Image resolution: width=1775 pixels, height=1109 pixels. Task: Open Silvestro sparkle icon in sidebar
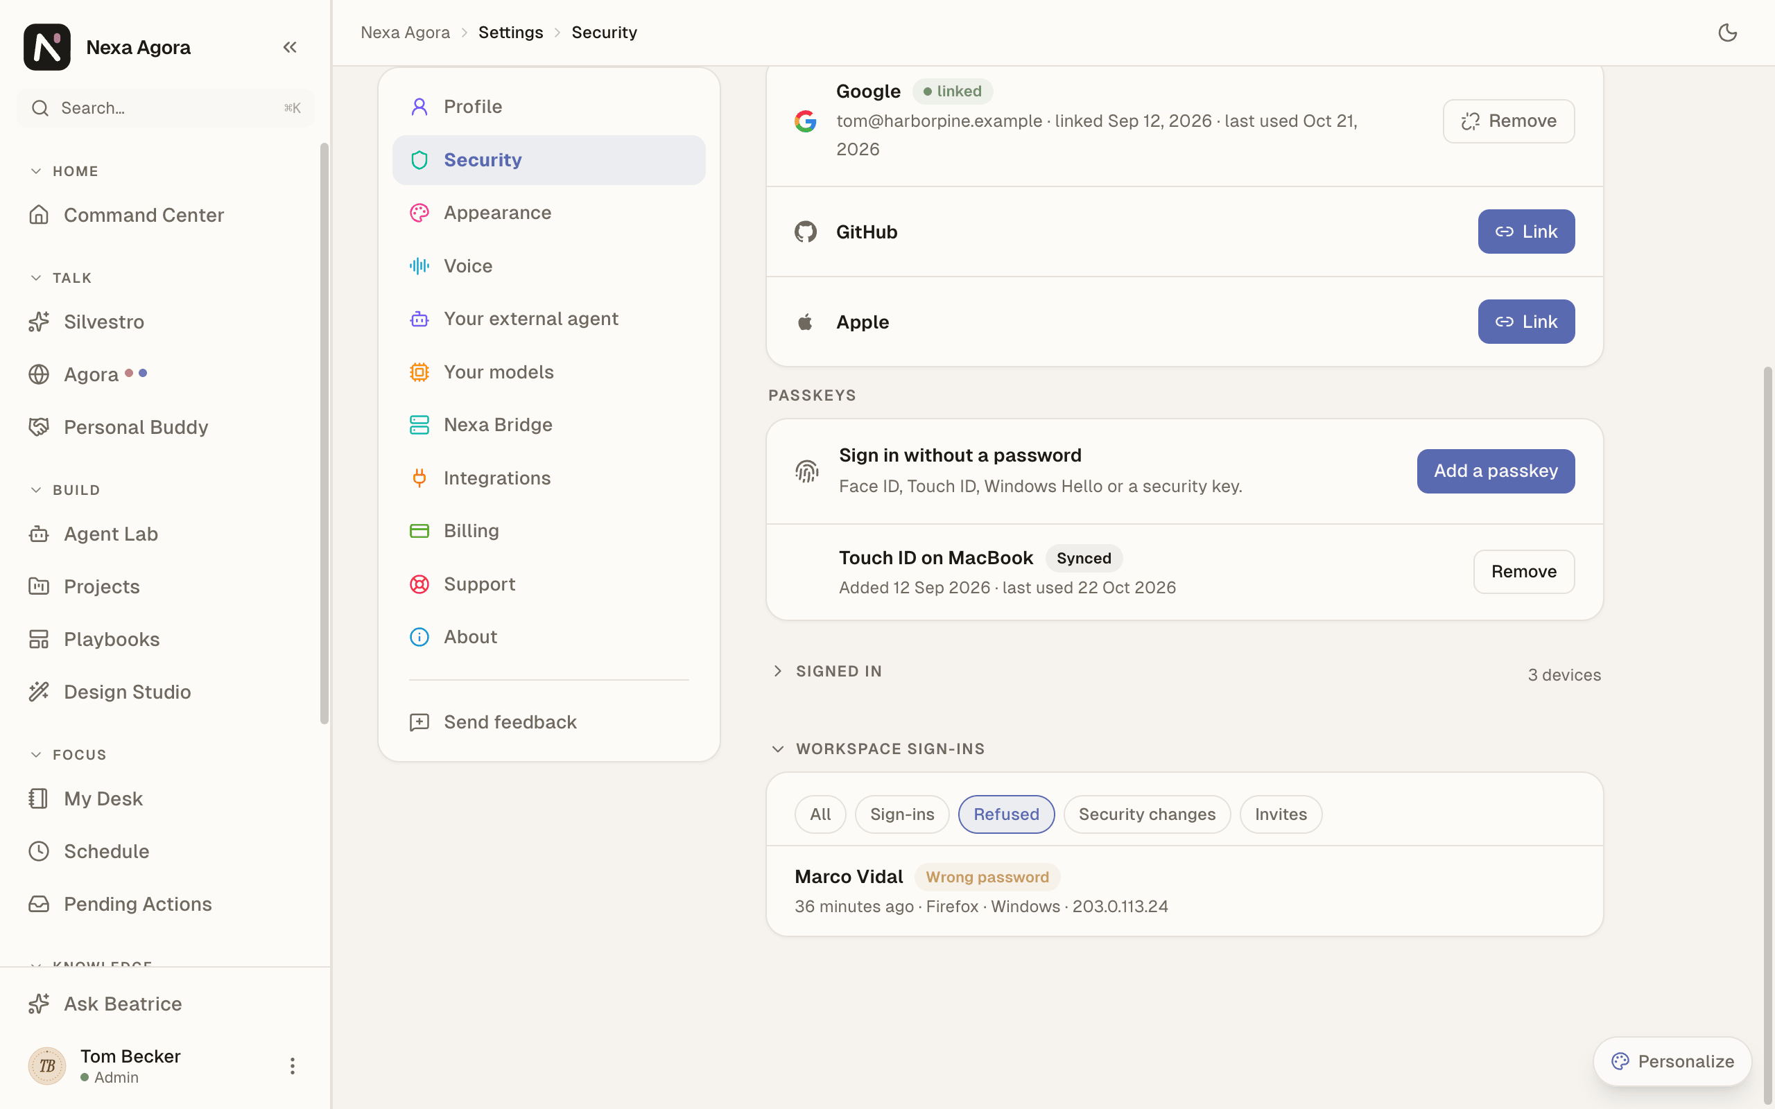click(39, 321)
